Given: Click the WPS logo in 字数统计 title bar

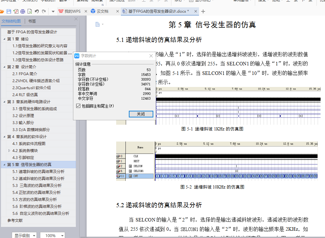Looking at the screenshot, I should pyautogui.click(x=77, y=56).
